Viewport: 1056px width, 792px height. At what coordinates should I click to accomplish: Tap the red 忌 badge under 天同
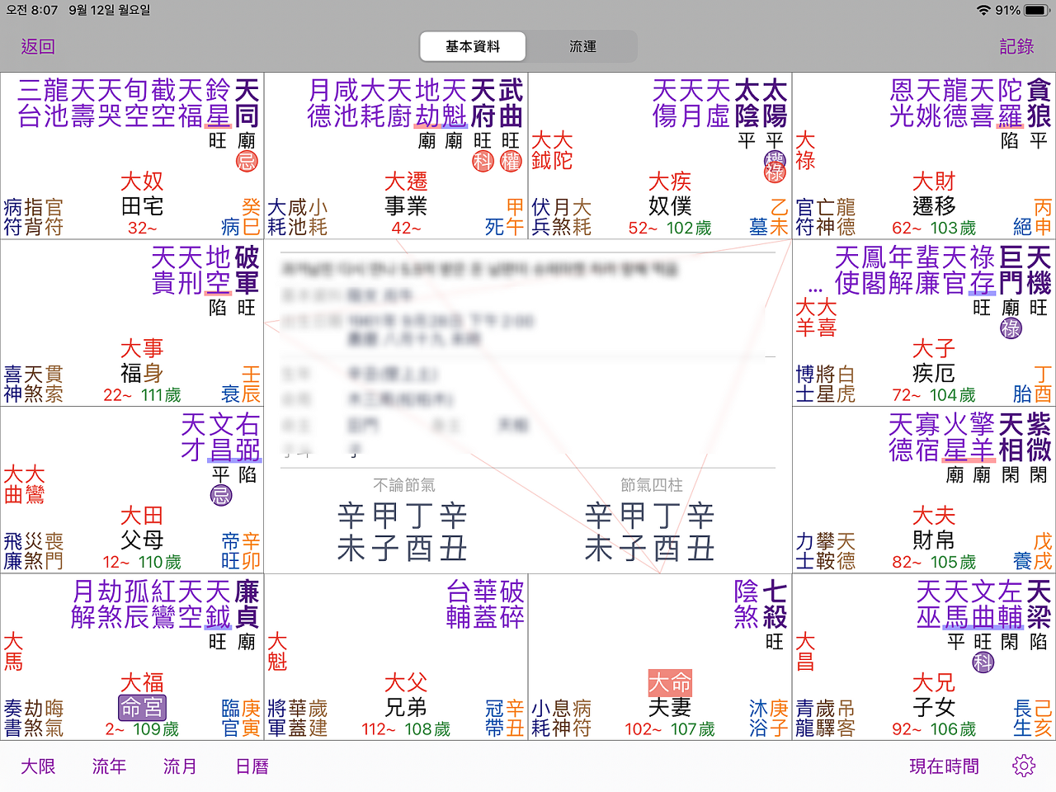point(247,162)
